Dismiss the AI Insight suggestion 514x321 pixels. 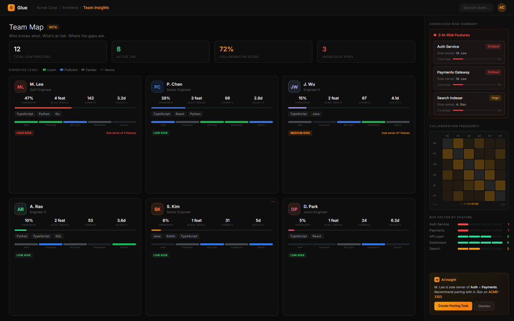tap(484, 306)
